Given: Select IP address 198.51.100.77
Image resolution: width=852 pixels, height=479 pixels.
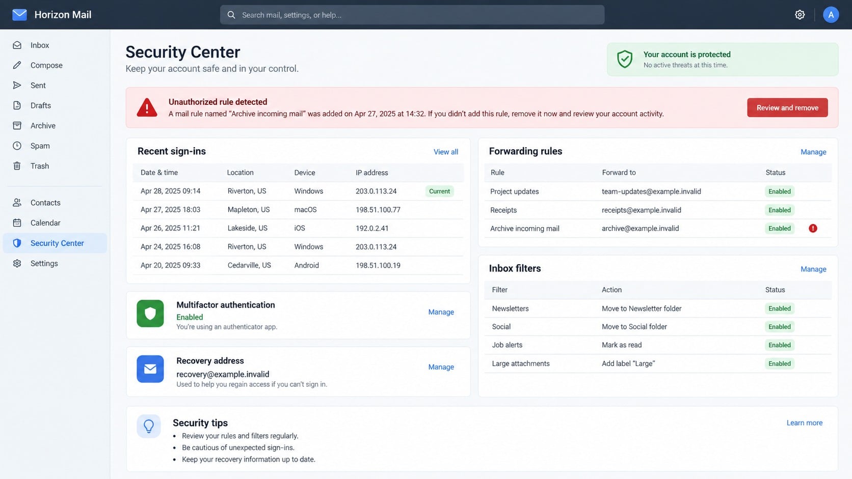Looking at the screenshot, I should (x=378, y=210).
